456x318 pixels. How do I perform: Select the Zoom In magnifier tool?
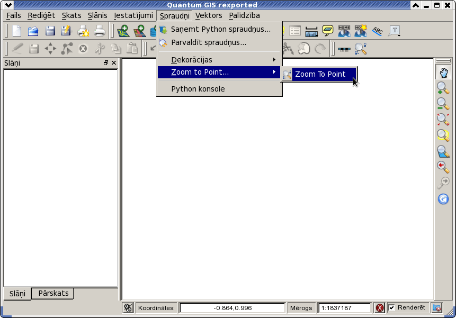pyautogui.click(x=443, y=88)
